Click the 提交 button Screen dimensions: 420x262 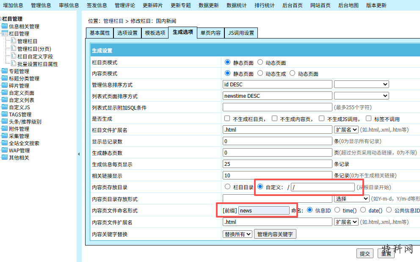[365, 254]
